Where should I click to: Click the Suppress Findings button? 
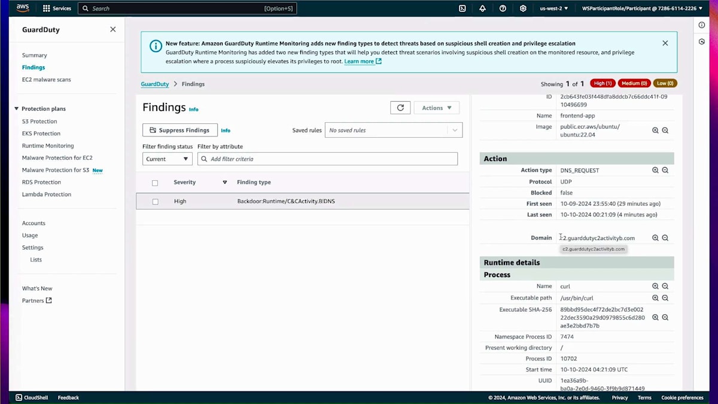pos(180,130)
